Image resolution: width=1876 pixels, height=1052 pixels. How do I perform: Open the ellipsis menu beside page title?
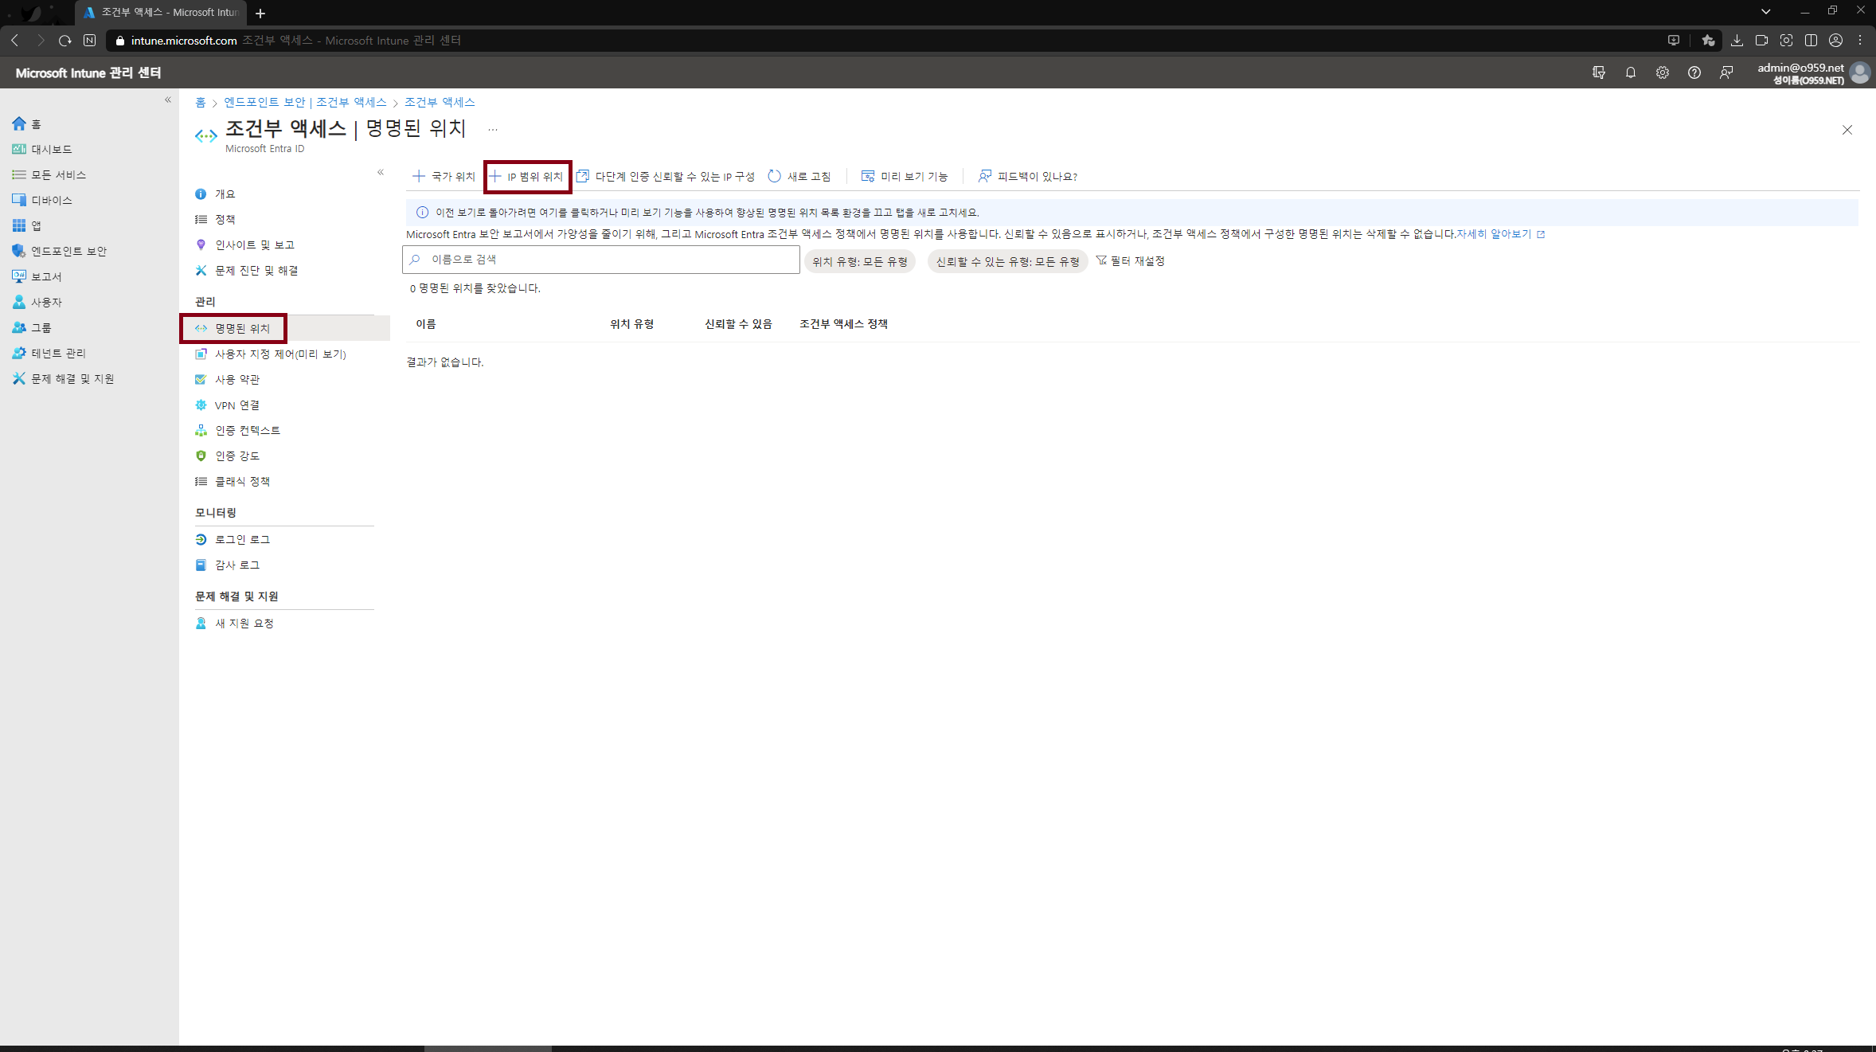(x=493, y=129)
